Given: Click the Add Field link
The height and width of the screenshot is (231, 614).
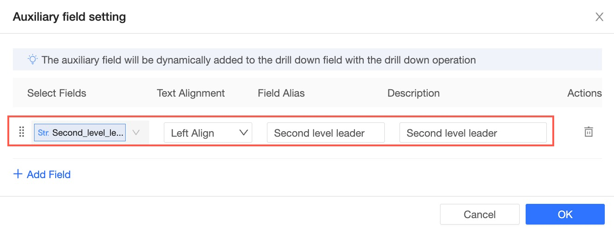Looking at the screenshot, I should coord(48,174).
